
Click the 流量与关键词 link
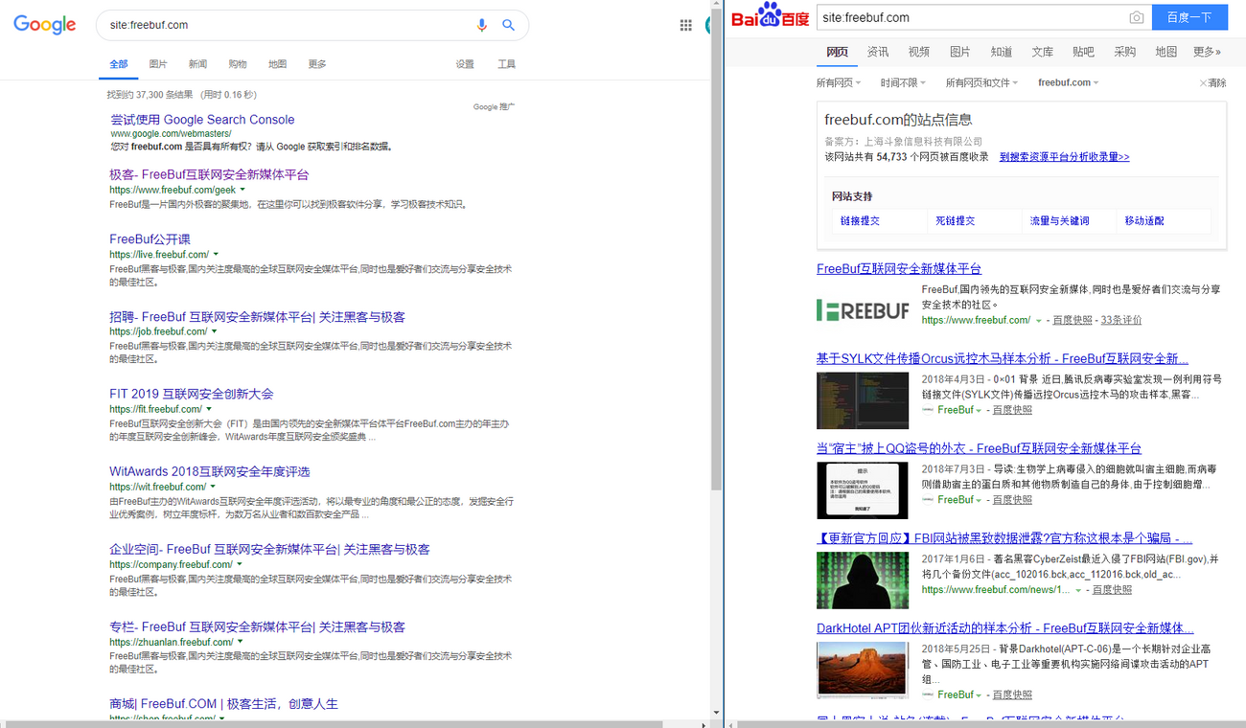click(x=1059, y=220)
